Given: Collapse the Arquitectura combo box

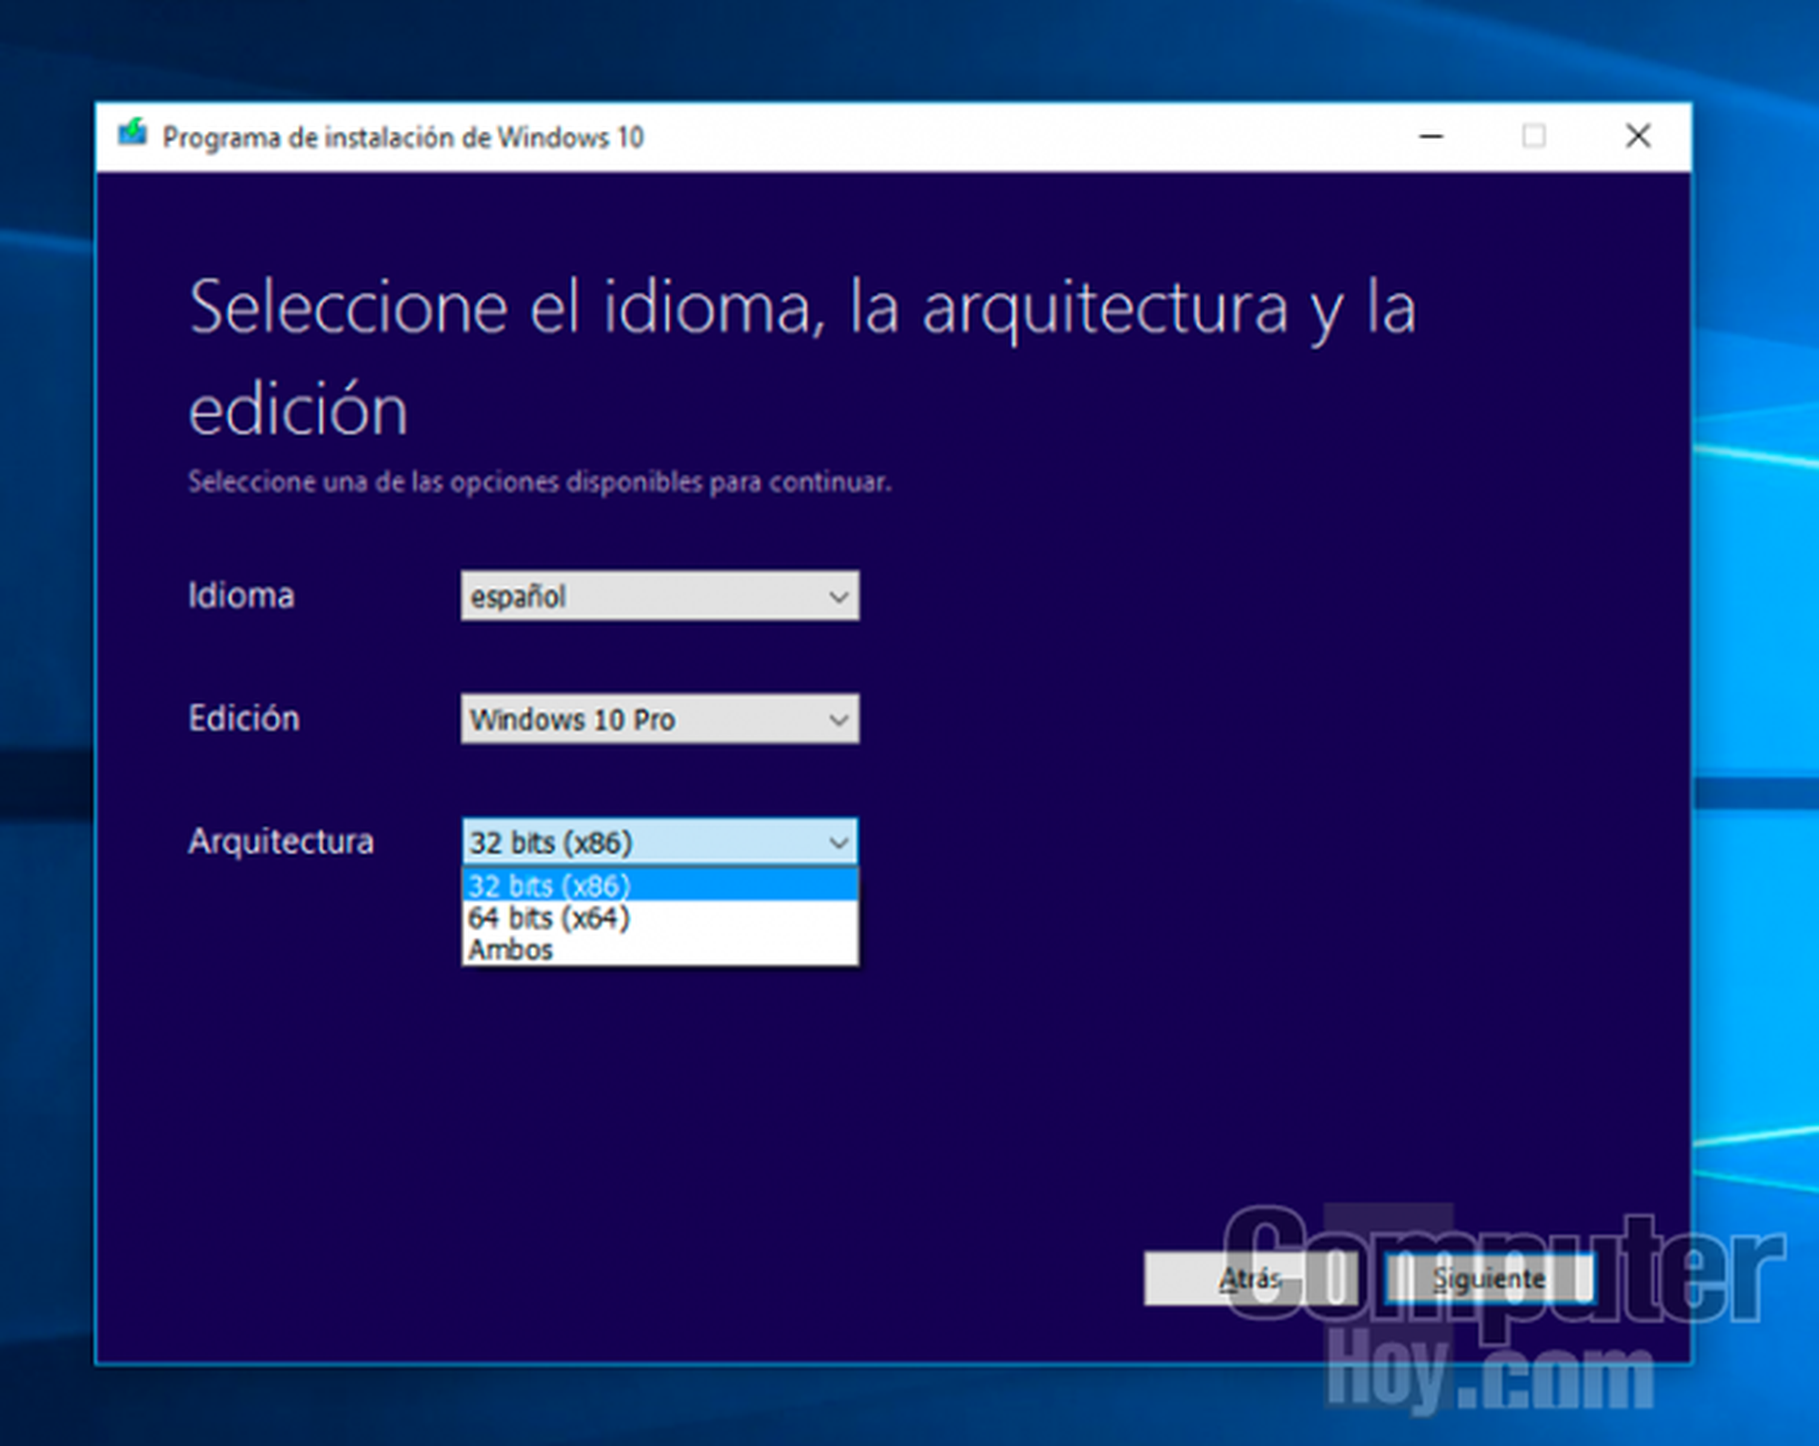Looking at the screenshot, I should [x=660, y=841].
